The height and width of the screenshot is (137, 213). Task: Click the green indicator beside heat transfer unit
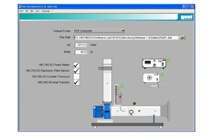click(x=162, y=75)
